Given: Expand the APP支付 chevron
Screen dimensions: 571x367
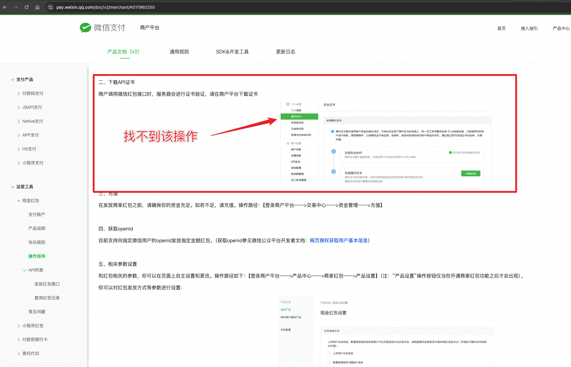Looking at the screenshot, I should 19,135.
